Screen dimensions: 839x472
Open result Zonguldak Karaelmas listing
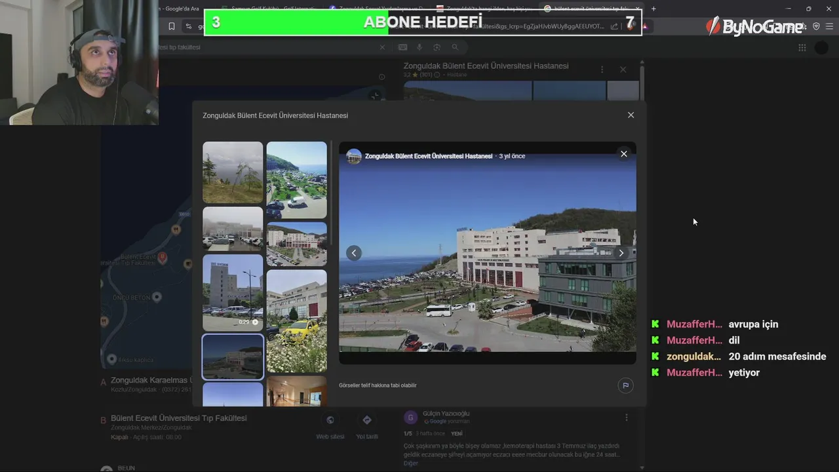coord(151,380)
